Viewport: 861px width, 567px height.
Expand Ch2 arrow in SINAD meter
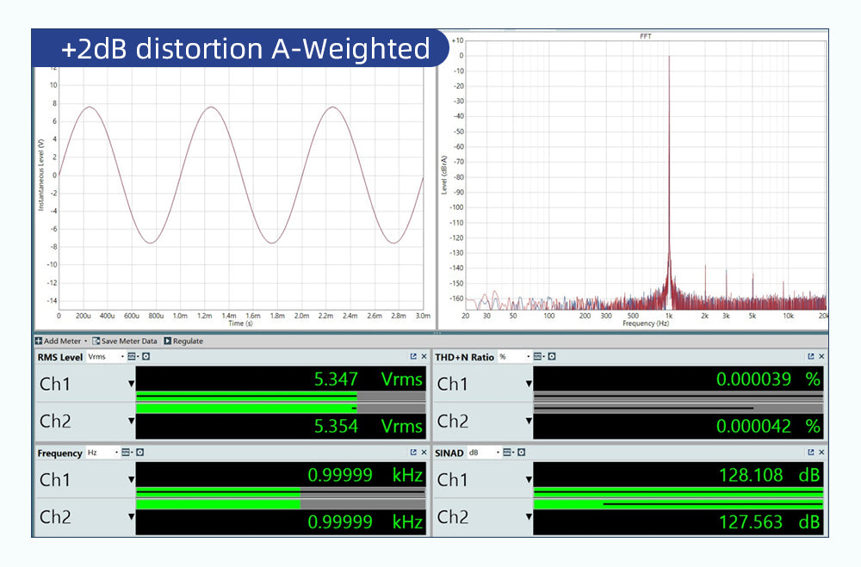529,517
